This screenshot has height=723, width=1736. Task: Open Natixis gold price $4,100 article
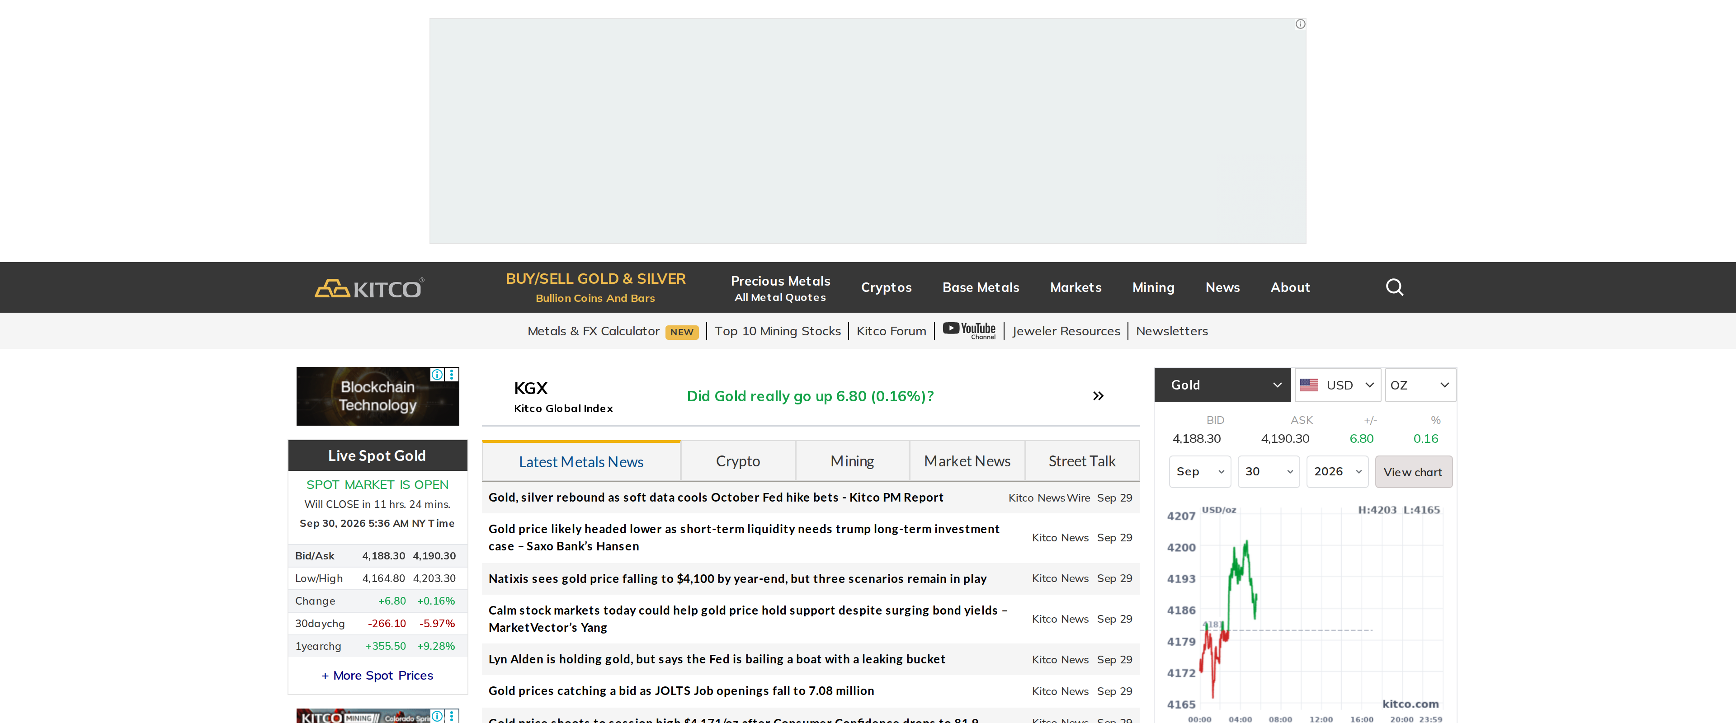point(737,579)
